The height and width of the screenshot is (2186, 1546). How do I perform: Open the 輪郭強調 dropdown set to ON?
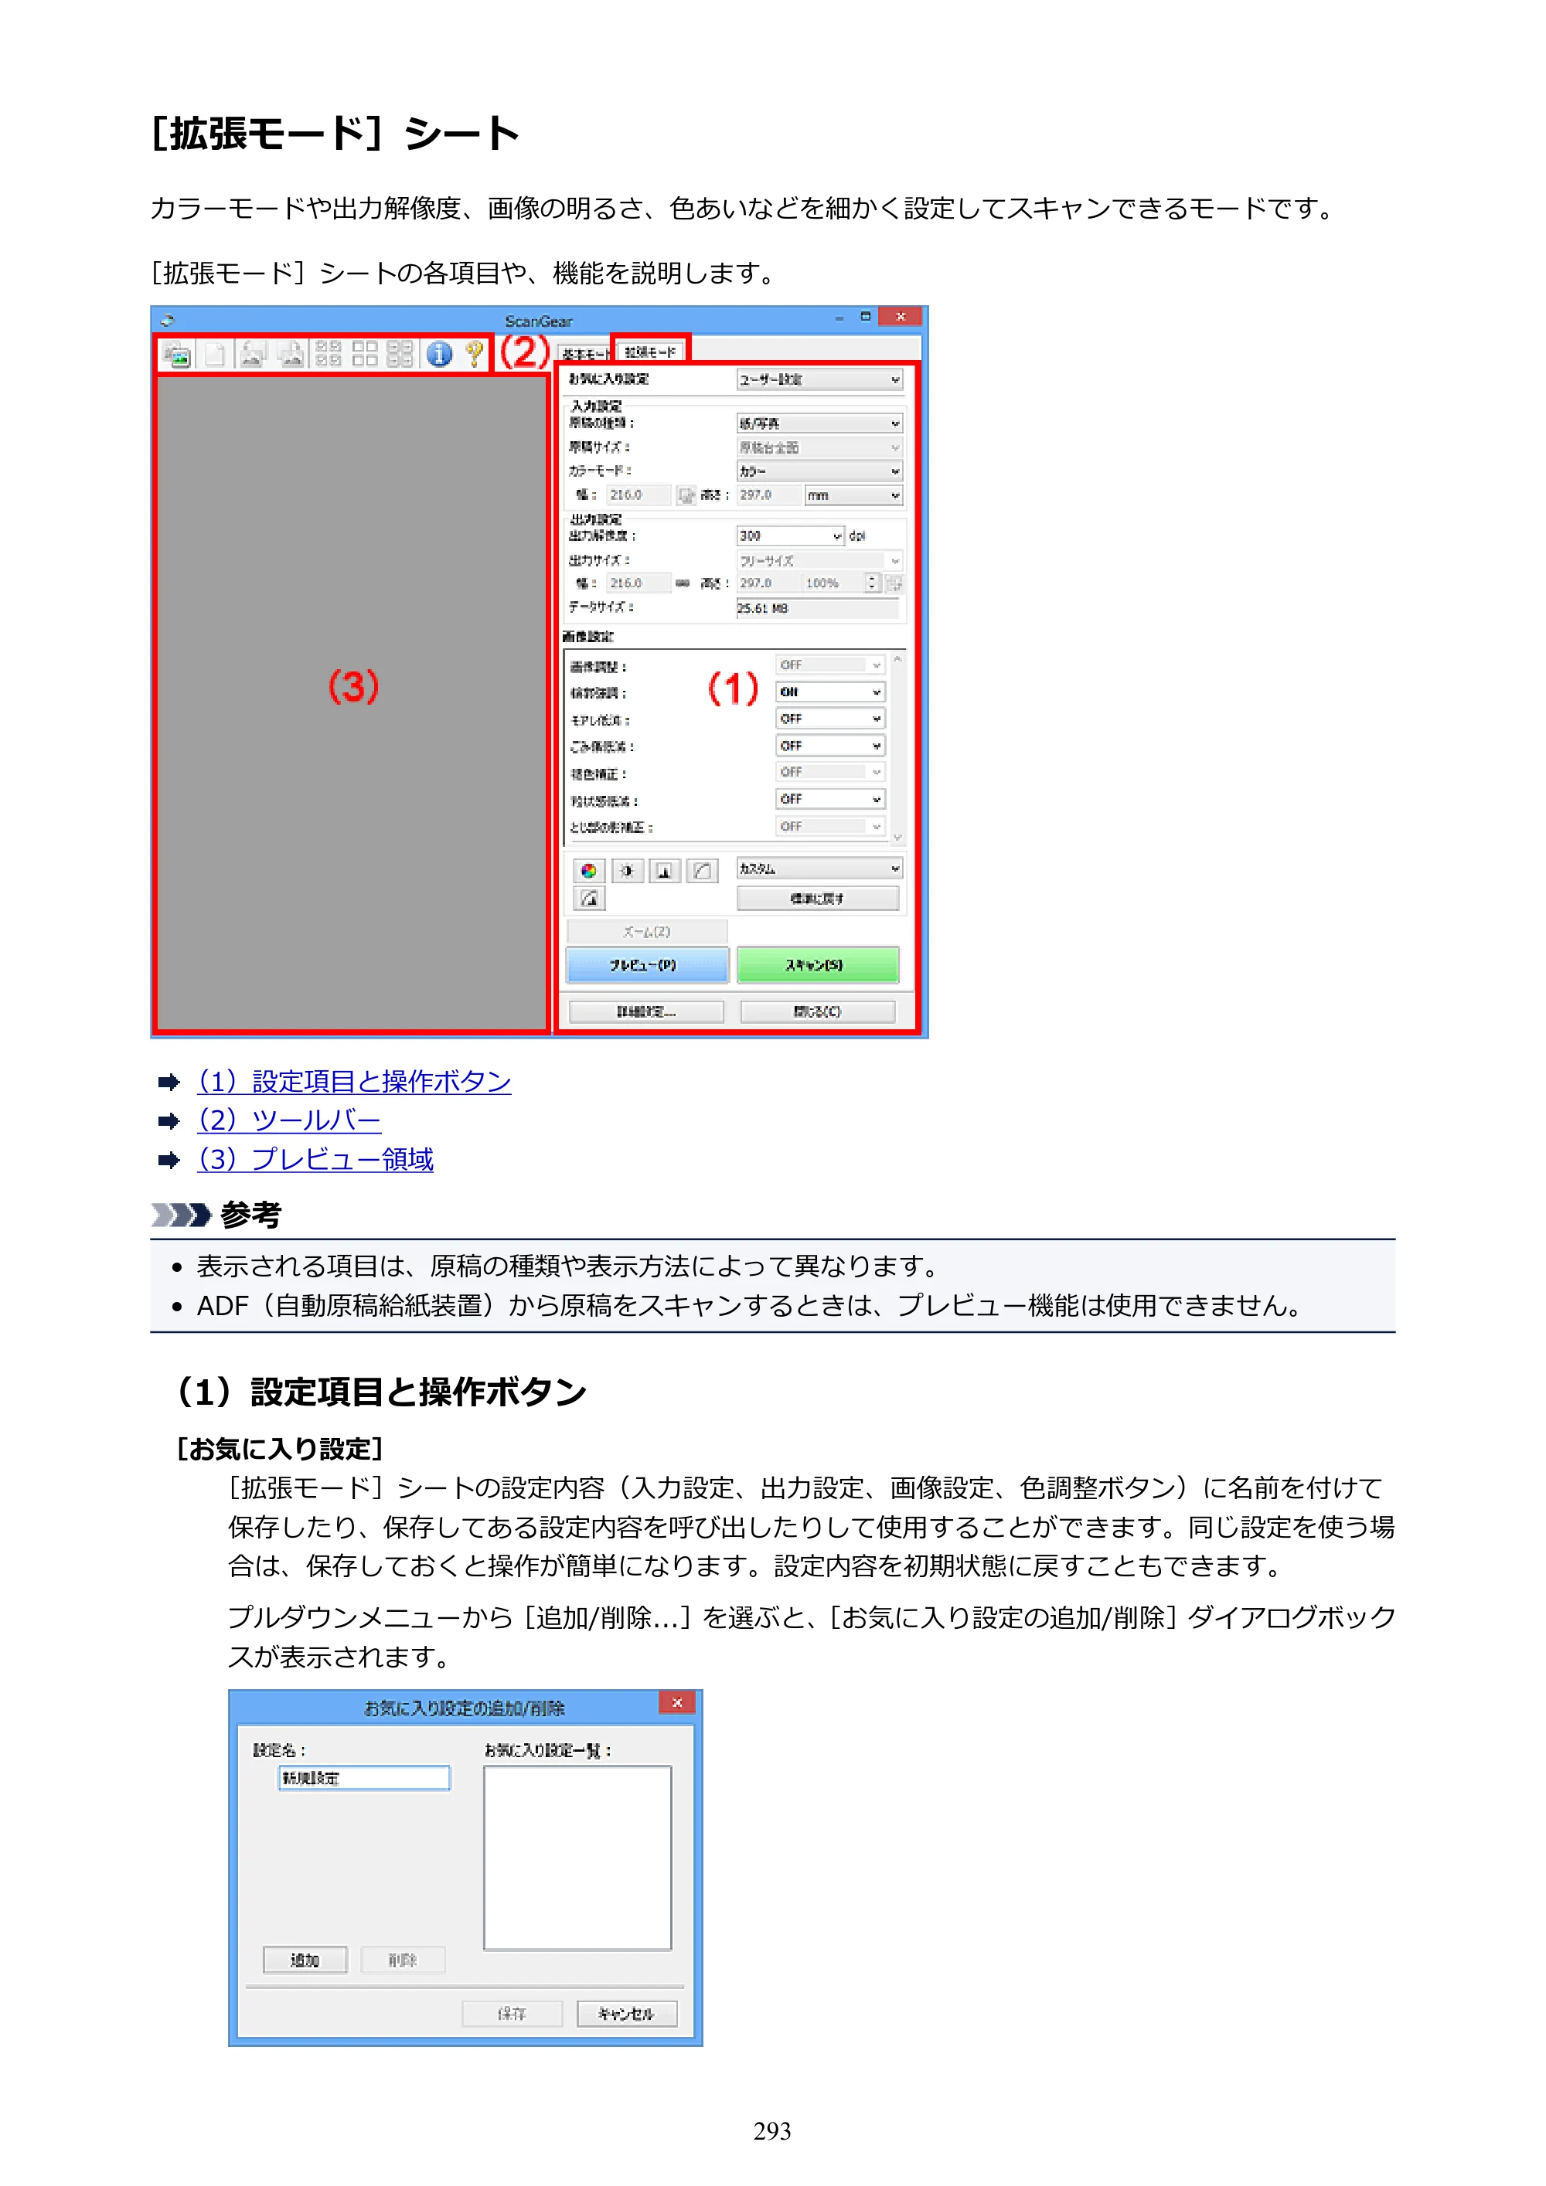tap(829, 692)
